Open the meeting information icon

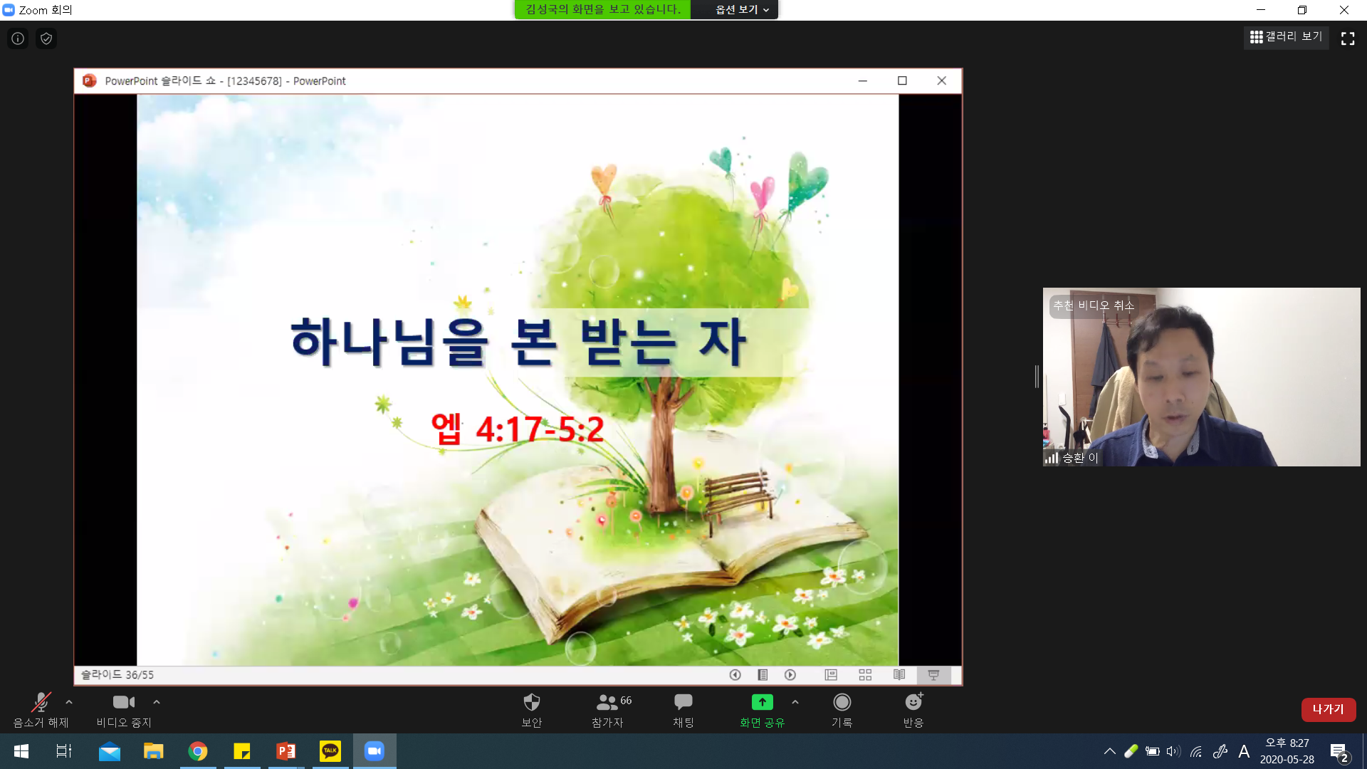coord(18,38)
